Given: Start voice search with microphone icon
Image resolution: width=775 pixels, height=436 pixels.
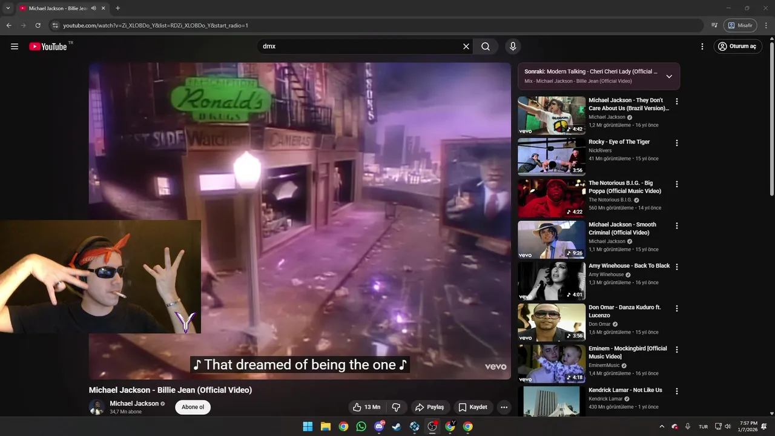Looking at the screenshot, I should tap(513, 47).
